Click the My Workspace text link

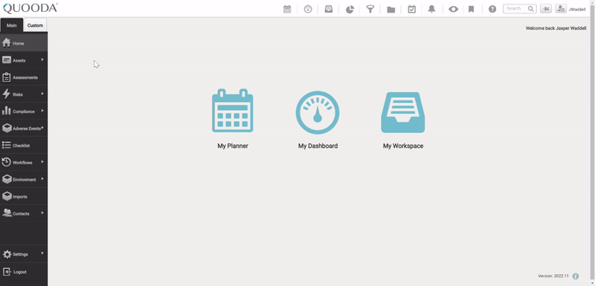(403, 146)
